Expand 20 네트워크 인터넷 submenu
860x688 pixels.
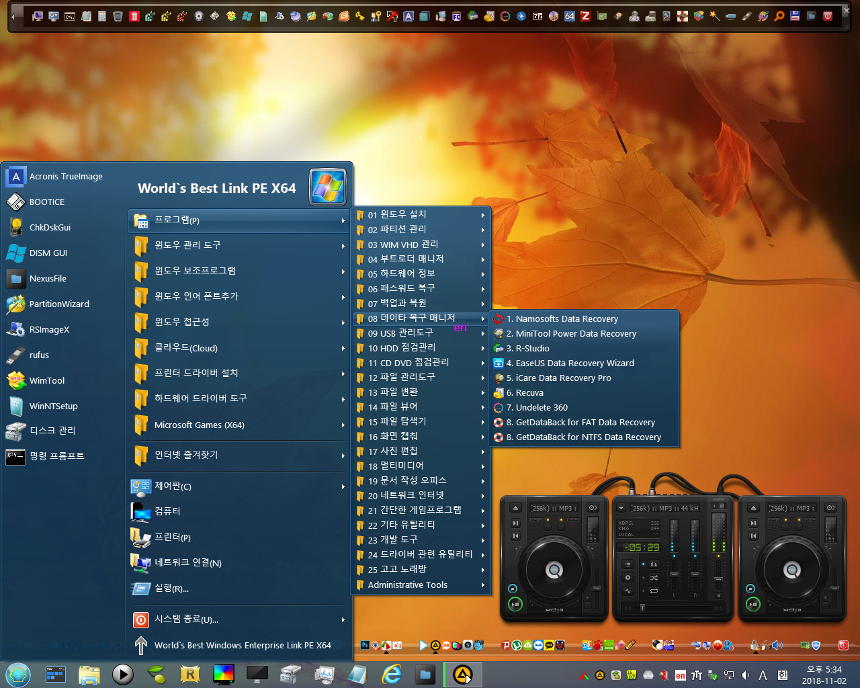click(421, 495)
